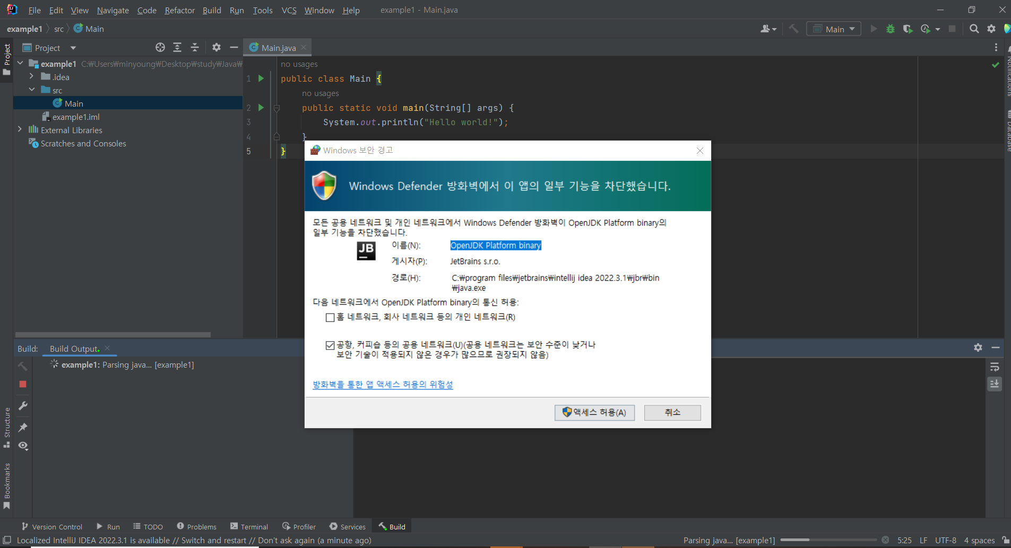Screen dimensions: 1011x548
Task: Open the VCS menu
Action: 289,10
